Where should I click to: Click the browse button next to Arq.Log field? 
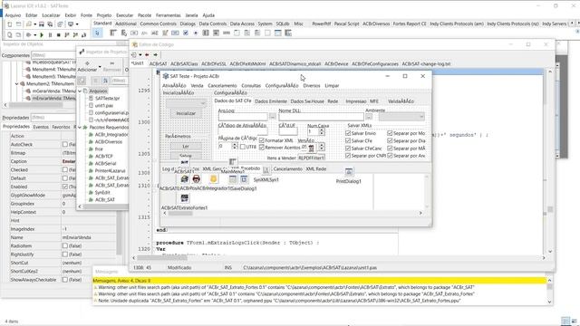tap(273, 117)
